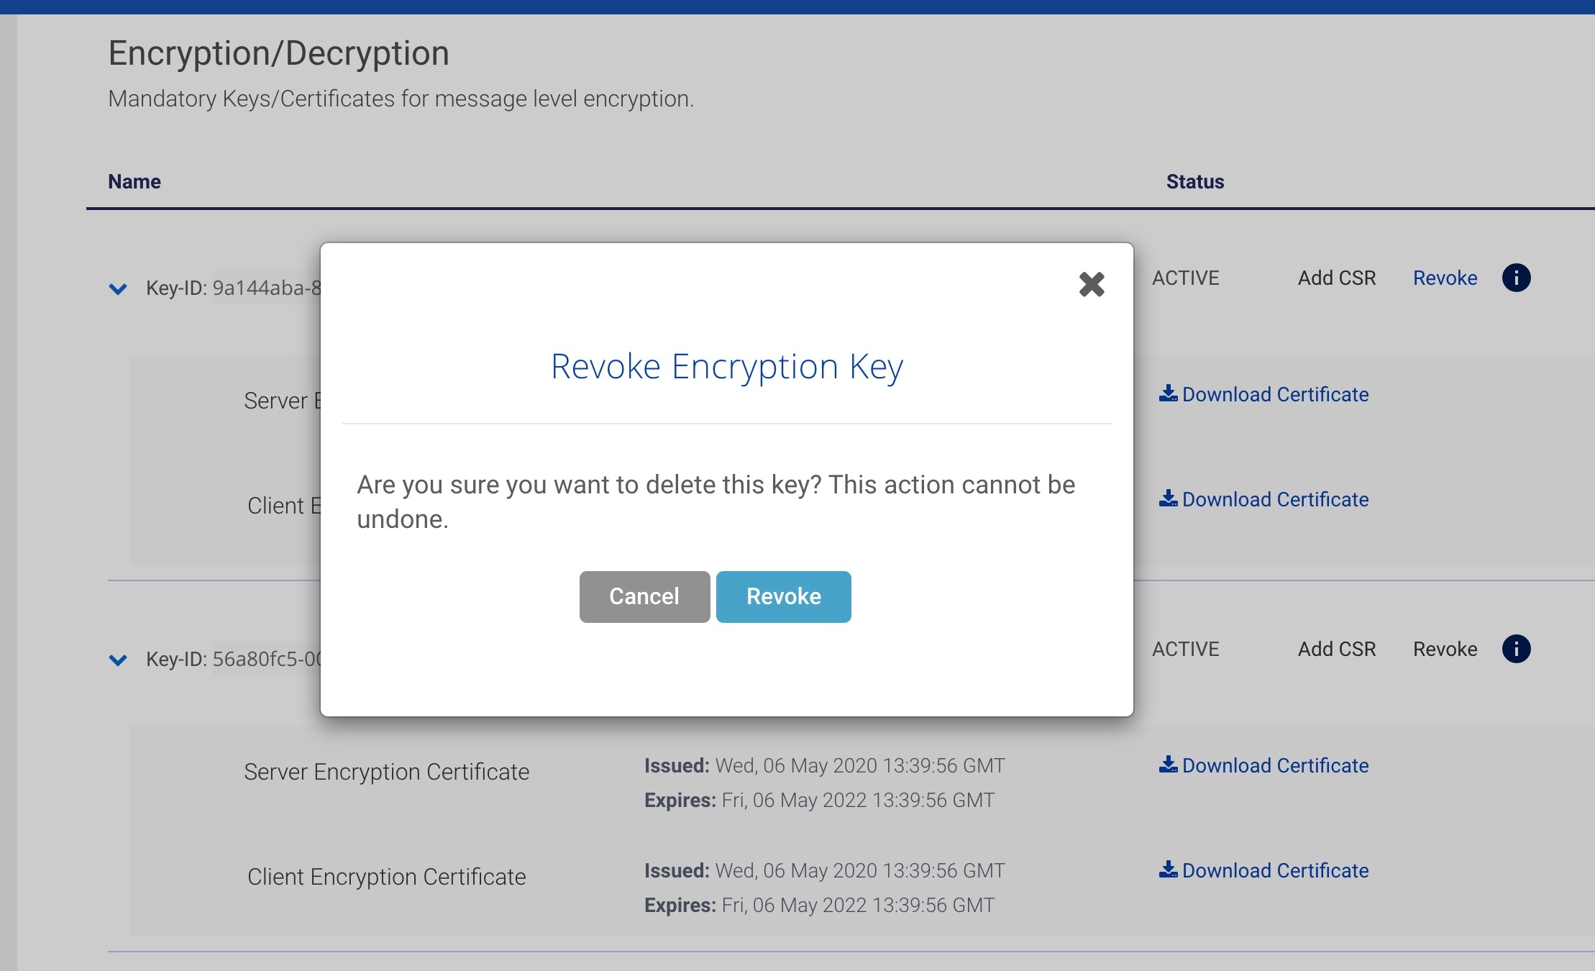Click Cancel in the confirmation dialog
The width and height of the screenshot is (1595, 971).
(x=644, y=596)
